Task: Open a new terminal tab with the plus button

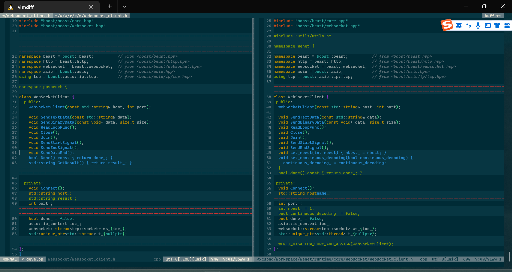Action: coord(110,6)
